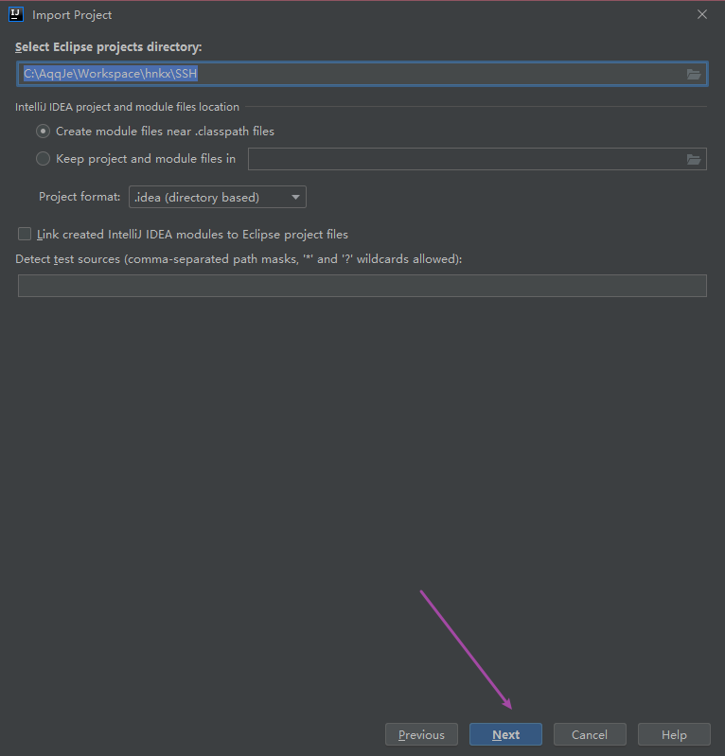Close the Import Project window

(x=702, y=14)
